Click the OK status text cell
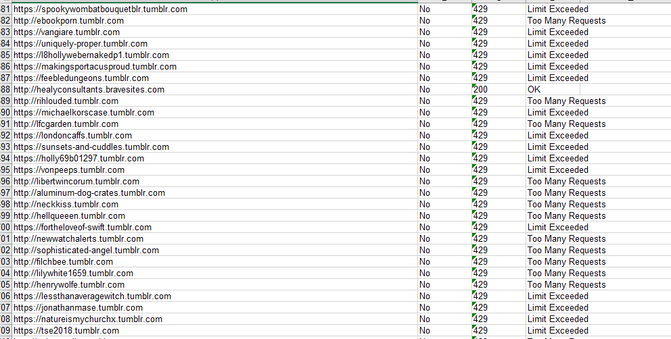 (x=553, y=90)
